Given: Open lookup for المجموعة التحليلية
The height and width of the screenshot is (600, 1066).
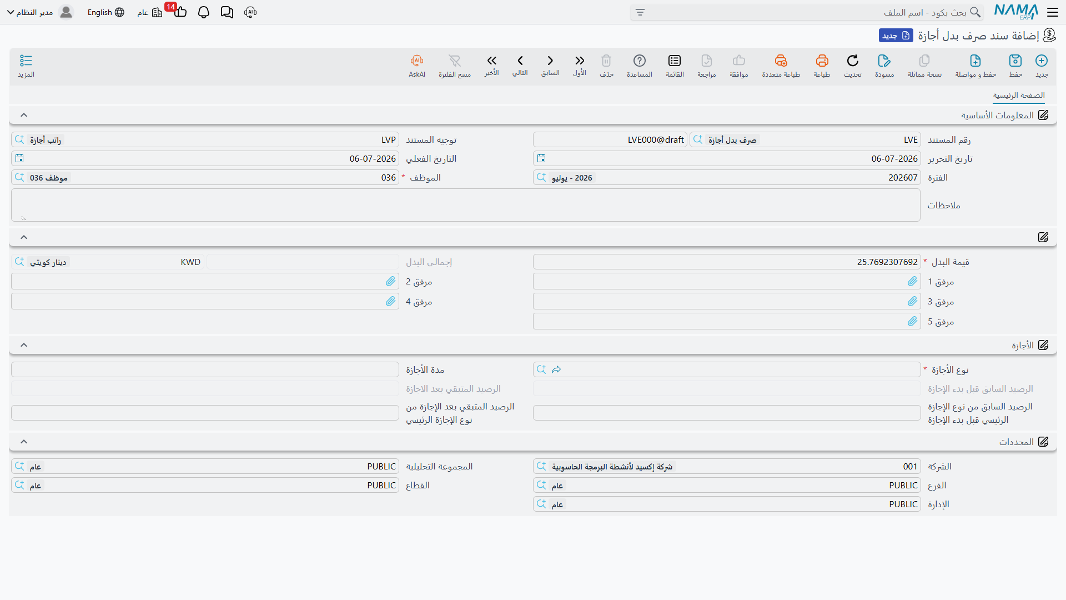Looking at the screenshot, I should pyautogui.click(x=19, y=467).
